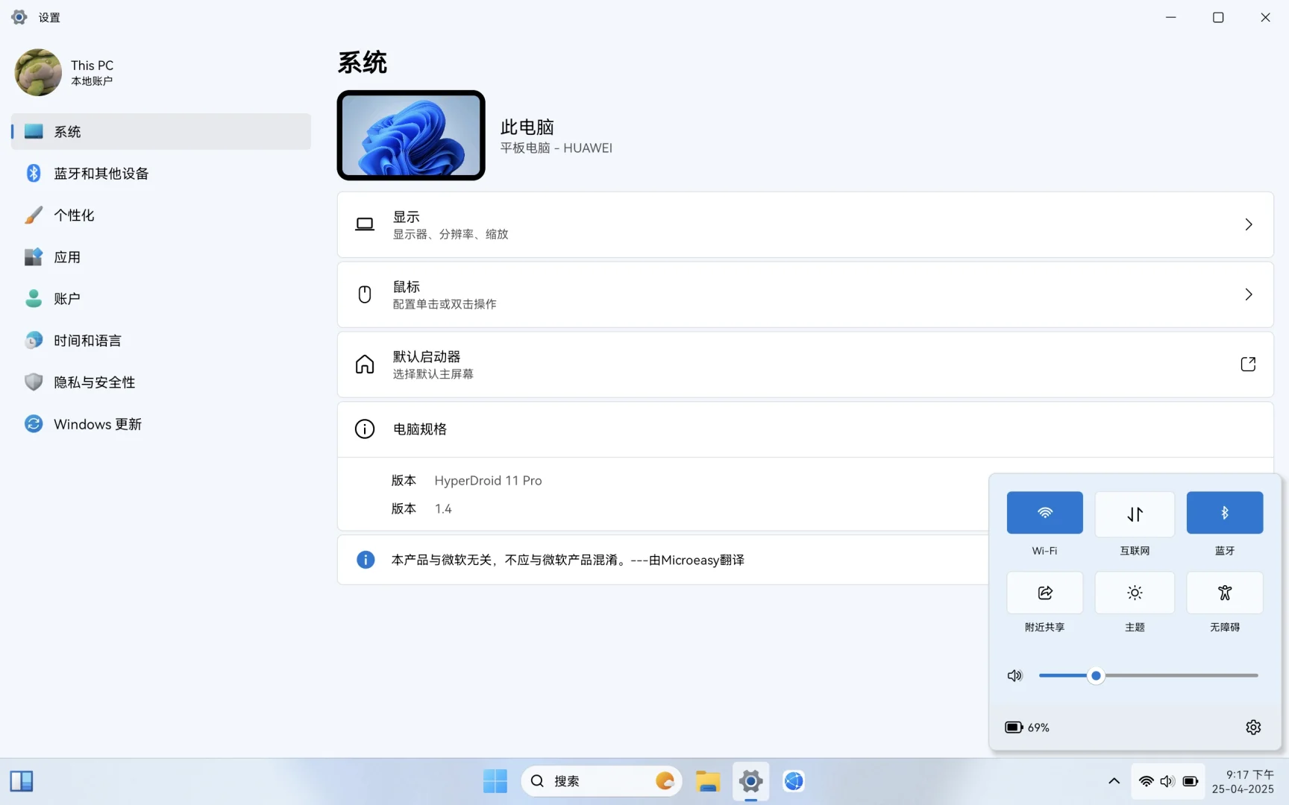Open quick settings via the gear icon

pos(1252,727)
